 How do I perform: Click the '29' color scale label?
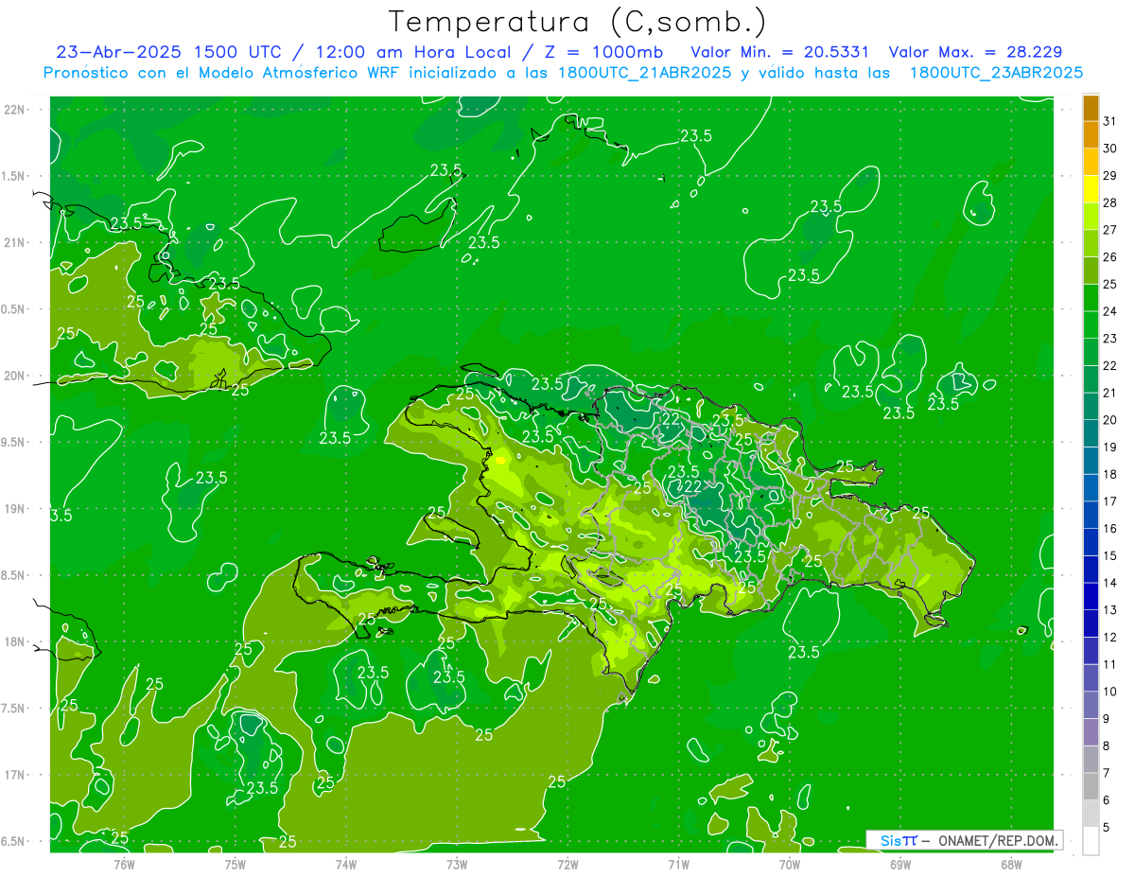[1110, 175]
